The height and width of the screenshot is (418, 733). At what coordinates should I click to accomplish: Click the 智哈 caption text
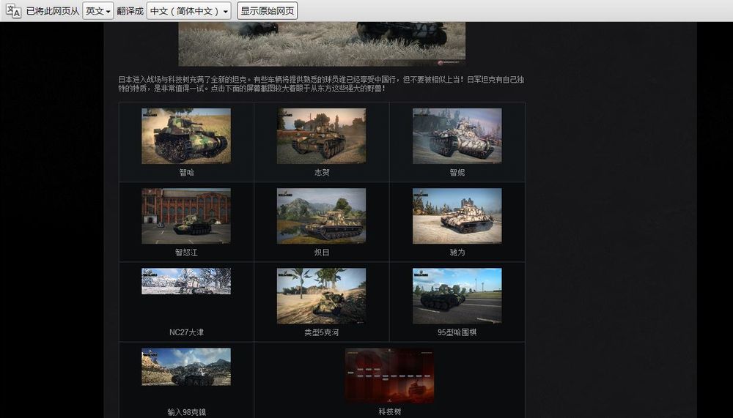(186, 172)
